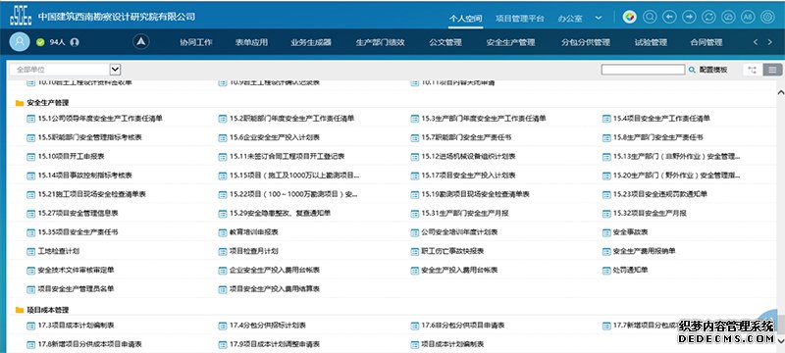
Task: Open 业务生成器 menu
Action: (x=311, y=42)
